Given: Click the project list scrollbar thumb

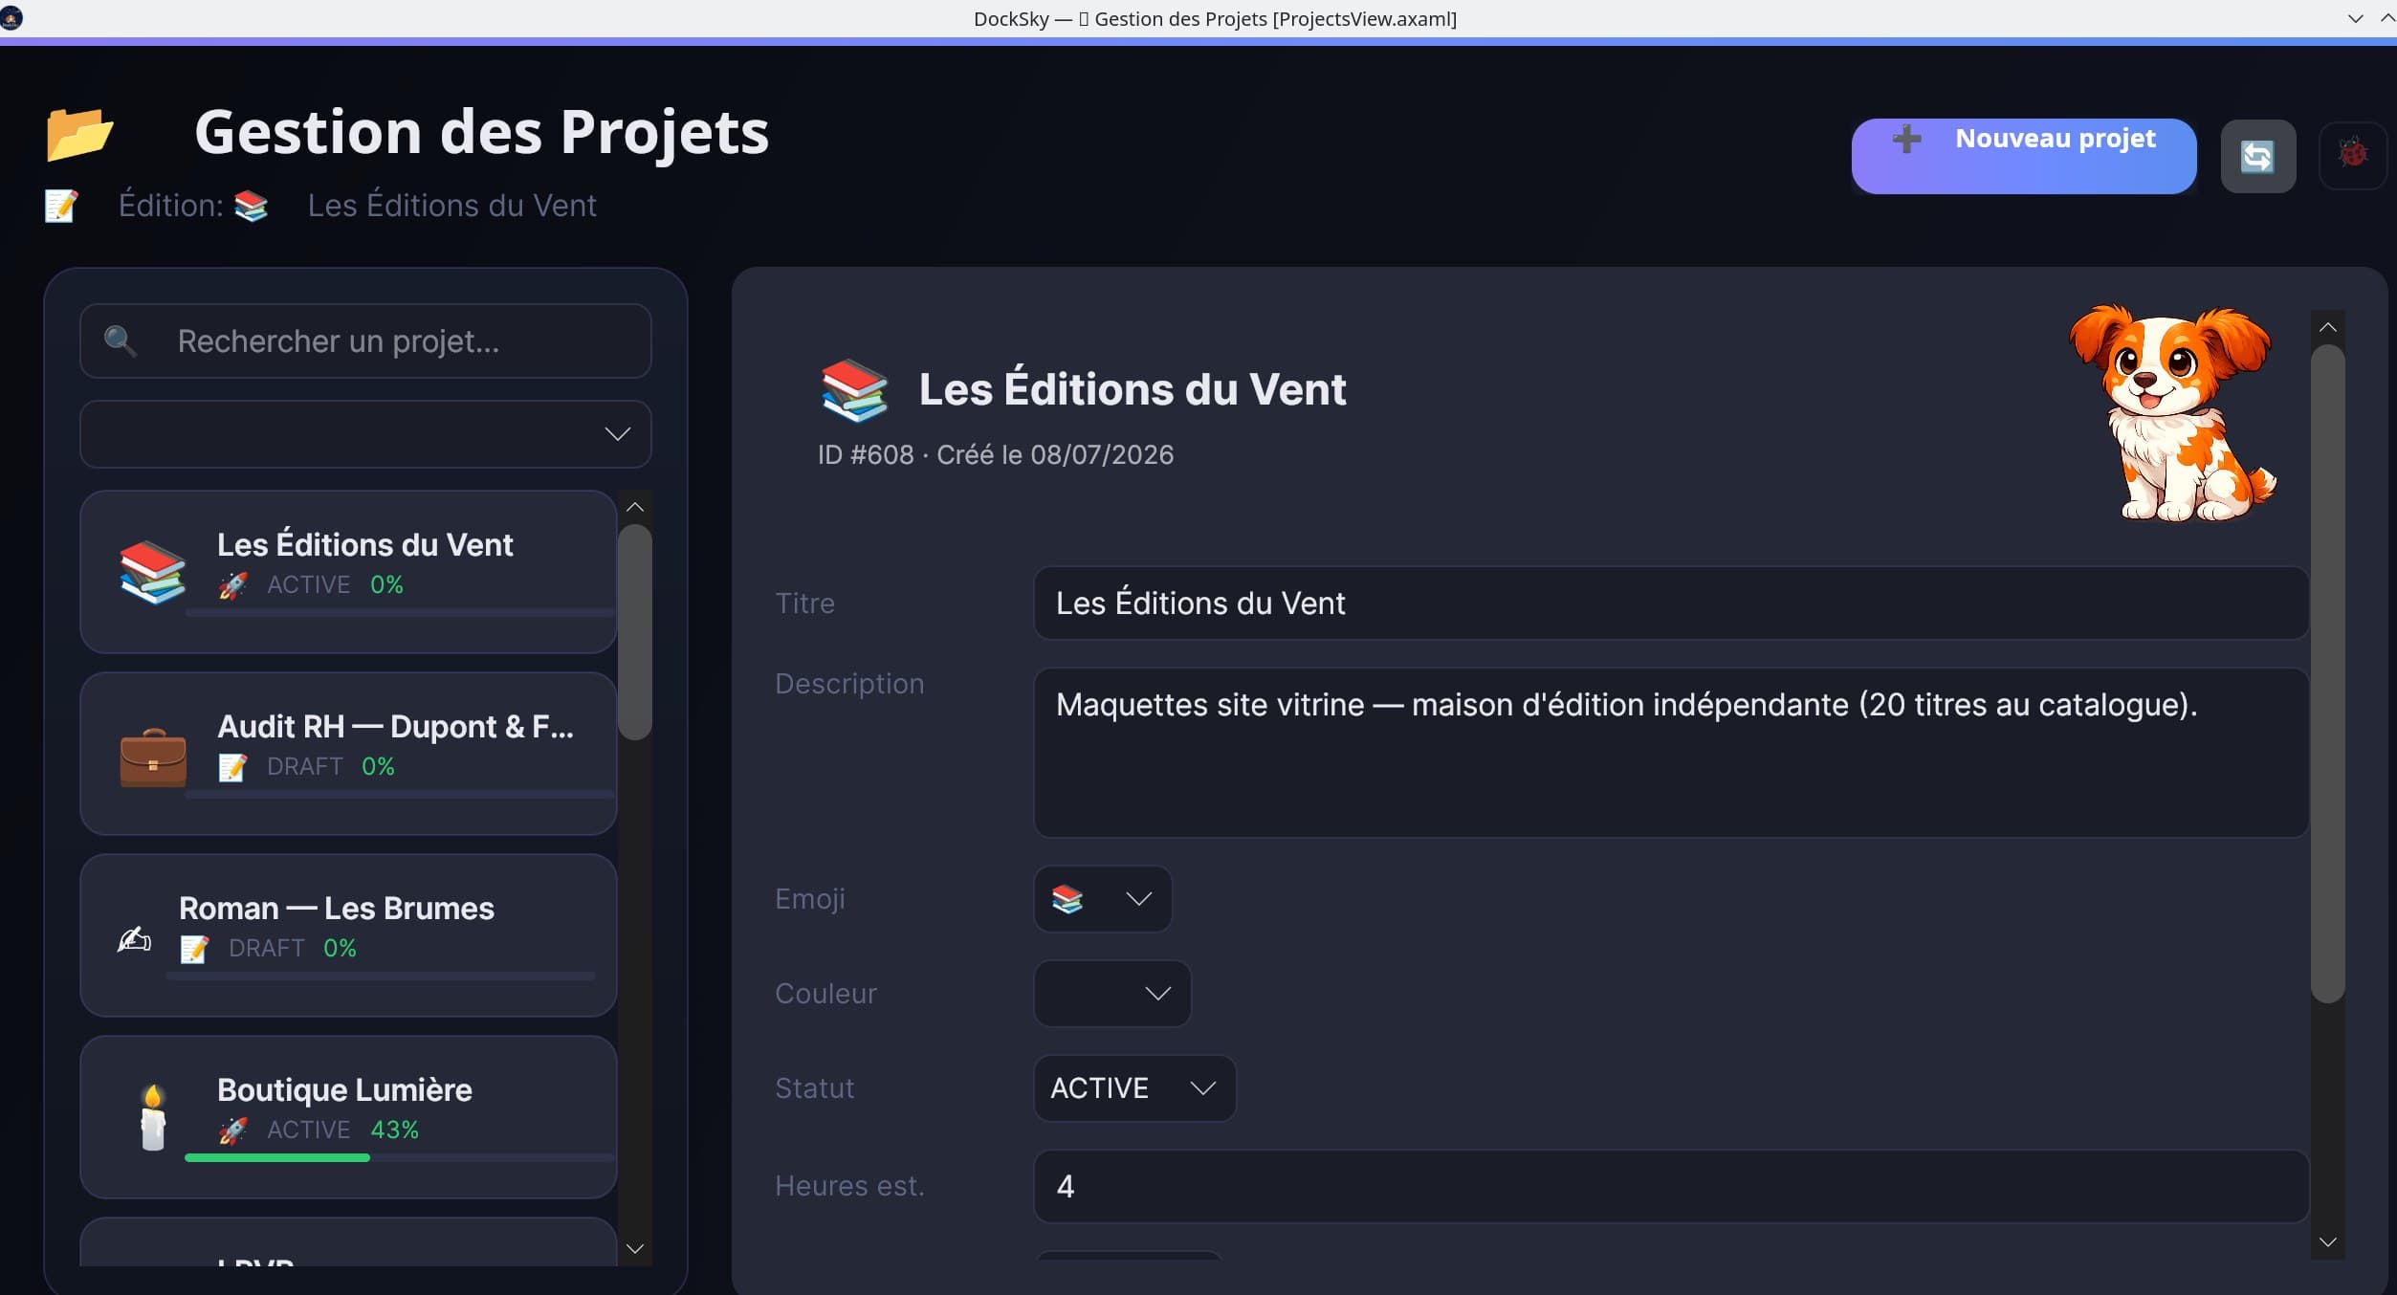Looking at the screenshot, I should [x=635, y=632].
